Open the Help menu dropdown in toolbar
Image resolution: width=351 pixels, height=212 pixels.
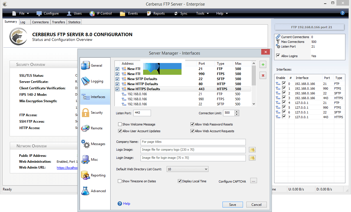pos(222,13)
